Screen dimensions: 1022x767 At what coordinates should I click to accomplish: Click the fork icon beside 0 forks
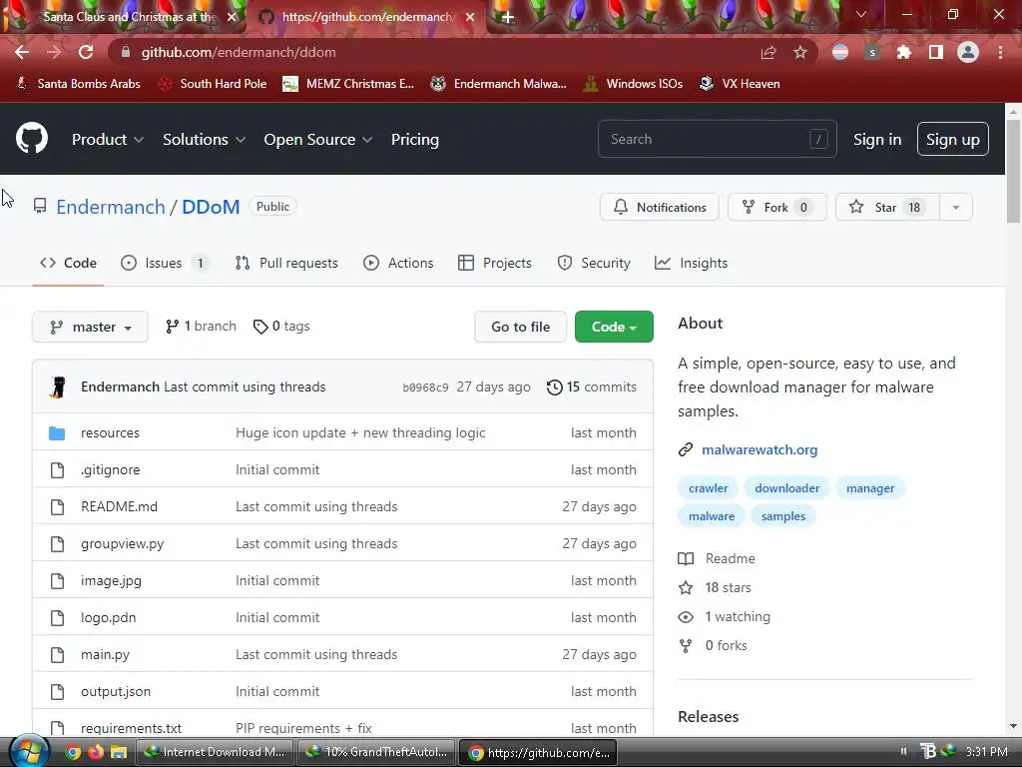tap(686, 646)
